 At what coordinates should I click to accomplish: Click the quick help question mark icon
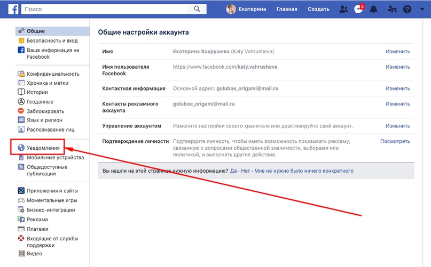[x=407, y=10]
